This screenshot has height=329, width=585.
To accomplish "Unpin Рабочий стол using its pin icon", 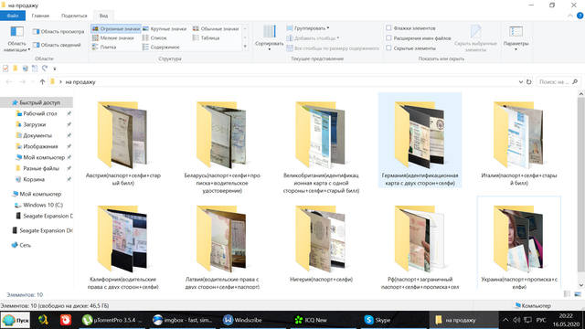I will pyautogui.click(x=69, y=113).
